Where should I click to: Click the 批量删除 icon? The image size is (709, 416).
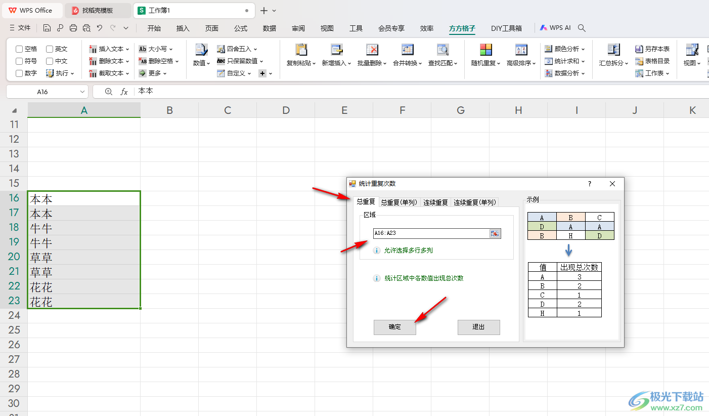click(372, 50)
